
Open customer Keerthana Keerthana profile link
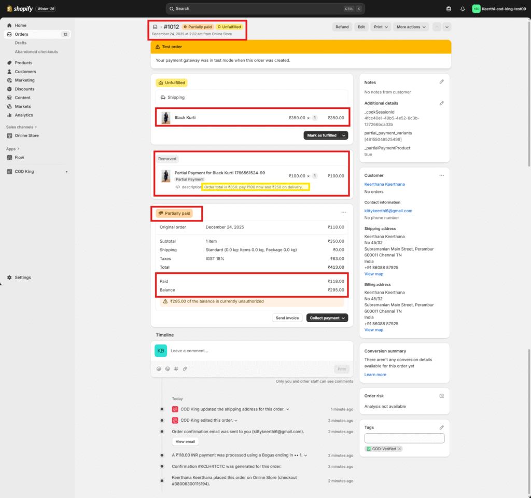tap(384, 184)
